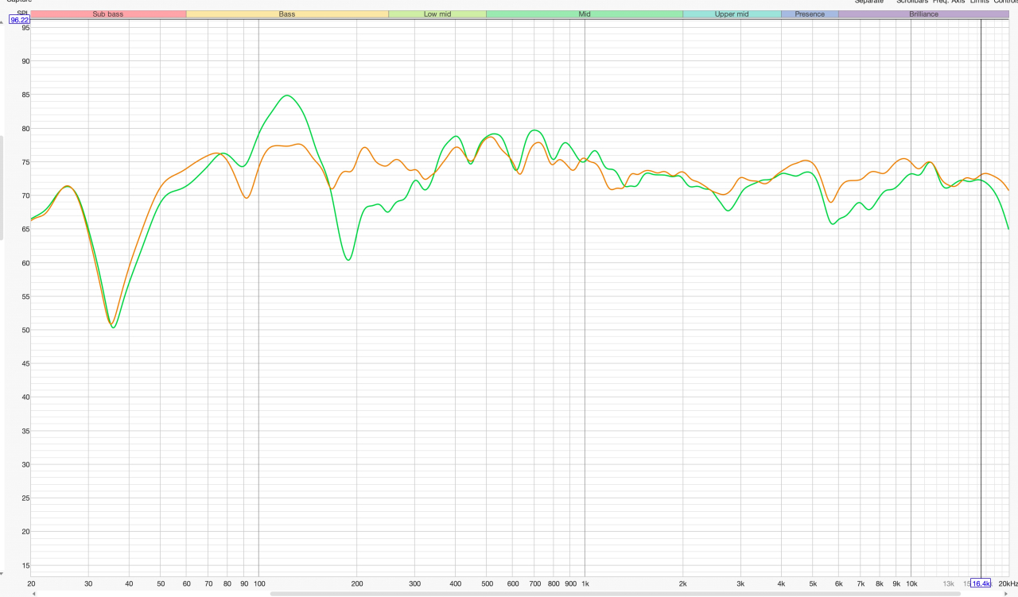Toggle the Freq. Axis option
The height and width of the screenshot is (597, 1018).
point(949,2)
